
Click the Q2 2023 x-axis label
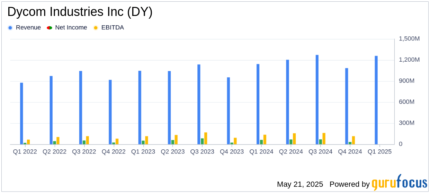pos(173,152)
